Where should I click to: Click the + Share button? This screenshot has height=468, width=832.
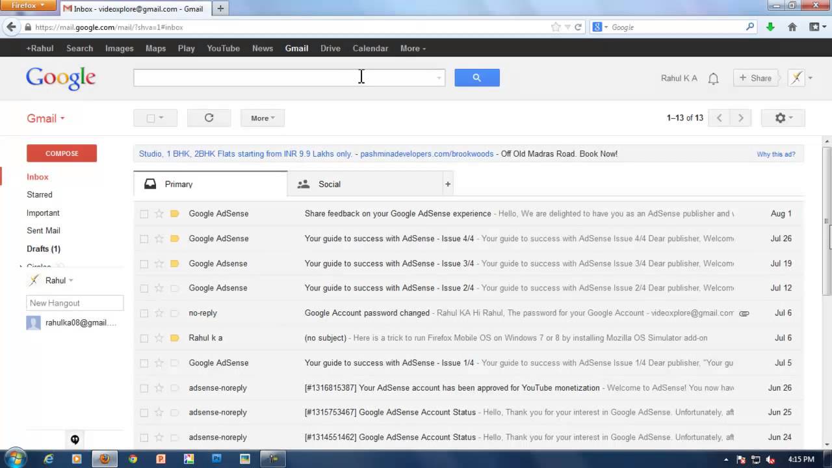755,78
